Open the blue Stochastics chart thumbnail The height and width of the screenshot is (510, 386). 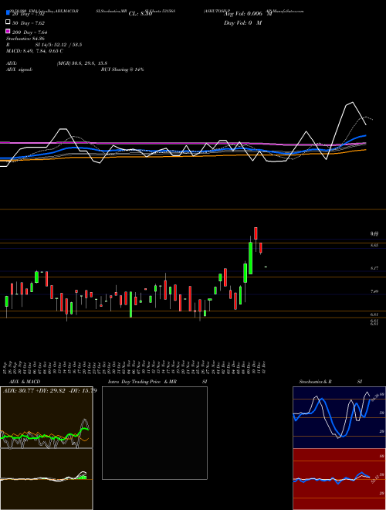click(339, 417)
